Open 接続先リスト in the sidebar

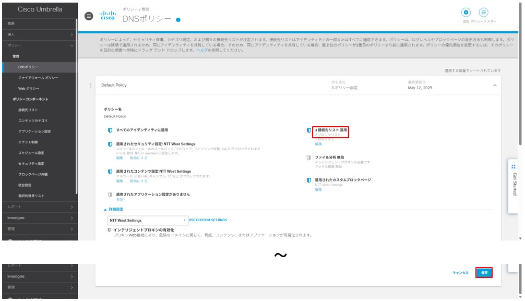(28, 110)
